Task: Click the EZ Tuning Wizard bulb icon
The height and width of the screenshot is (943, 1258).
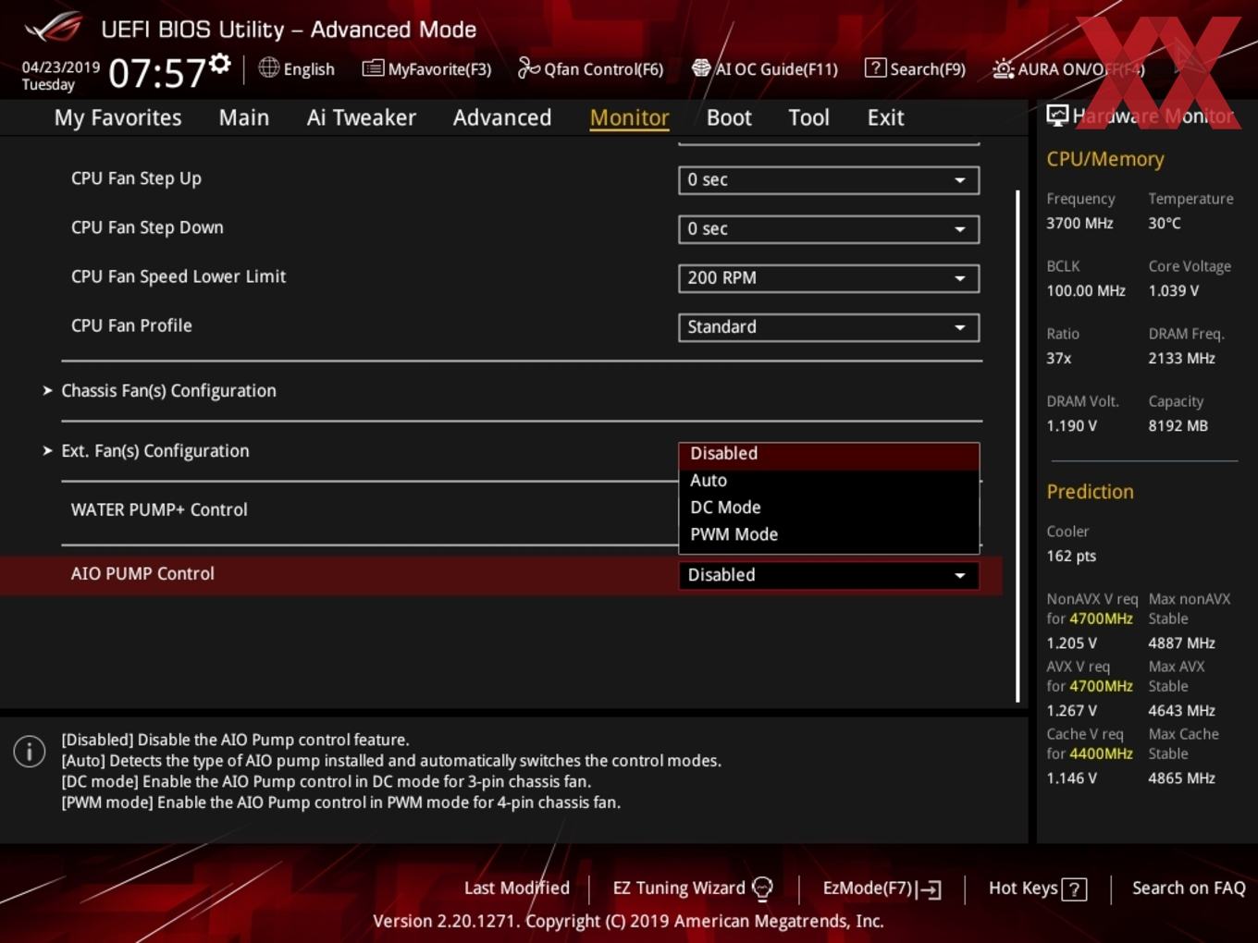Action: click(x=762, y=888)
